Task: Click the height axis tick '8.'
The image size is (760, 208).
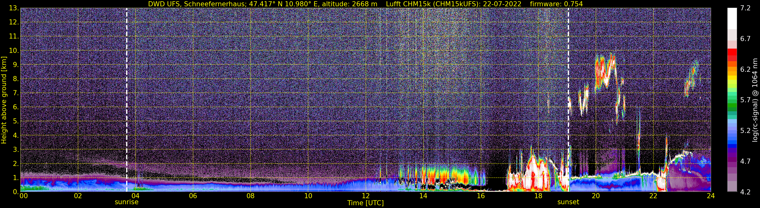Action: (16, 79)
